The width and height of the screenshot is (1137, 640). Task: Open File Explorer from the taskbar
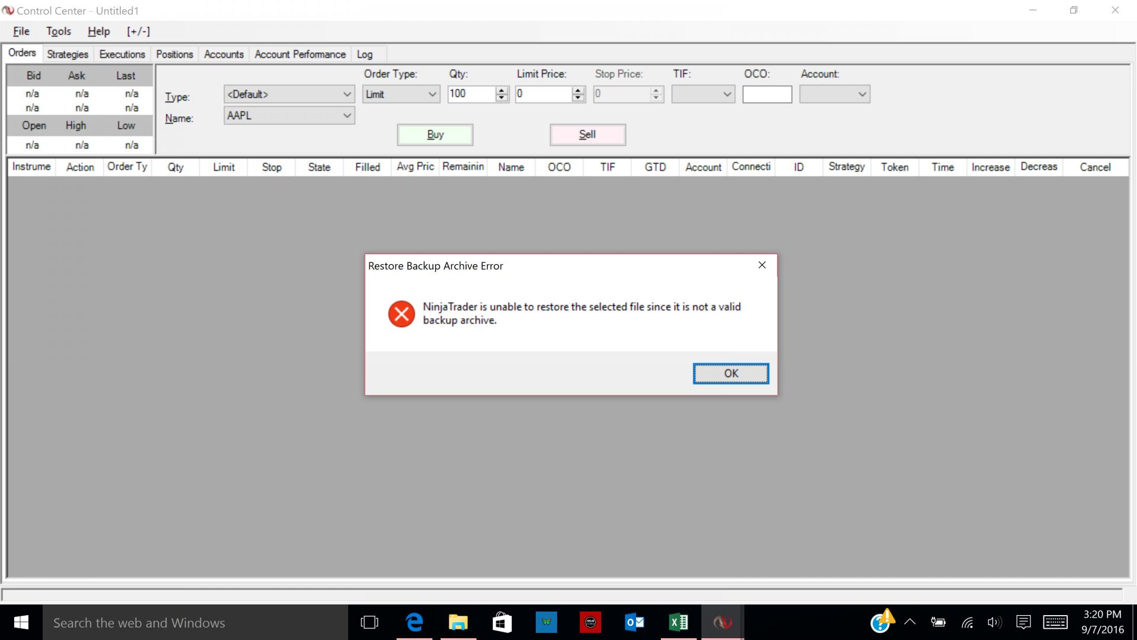(458, 622)
